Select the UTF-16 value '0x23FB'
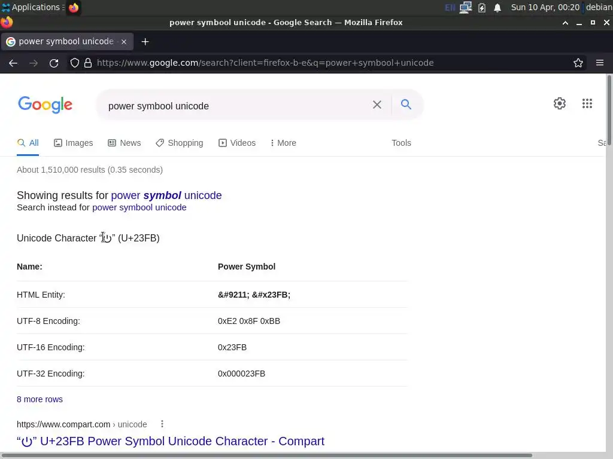The height and width of the screenshot is (459, 613). tap(232, 347)
